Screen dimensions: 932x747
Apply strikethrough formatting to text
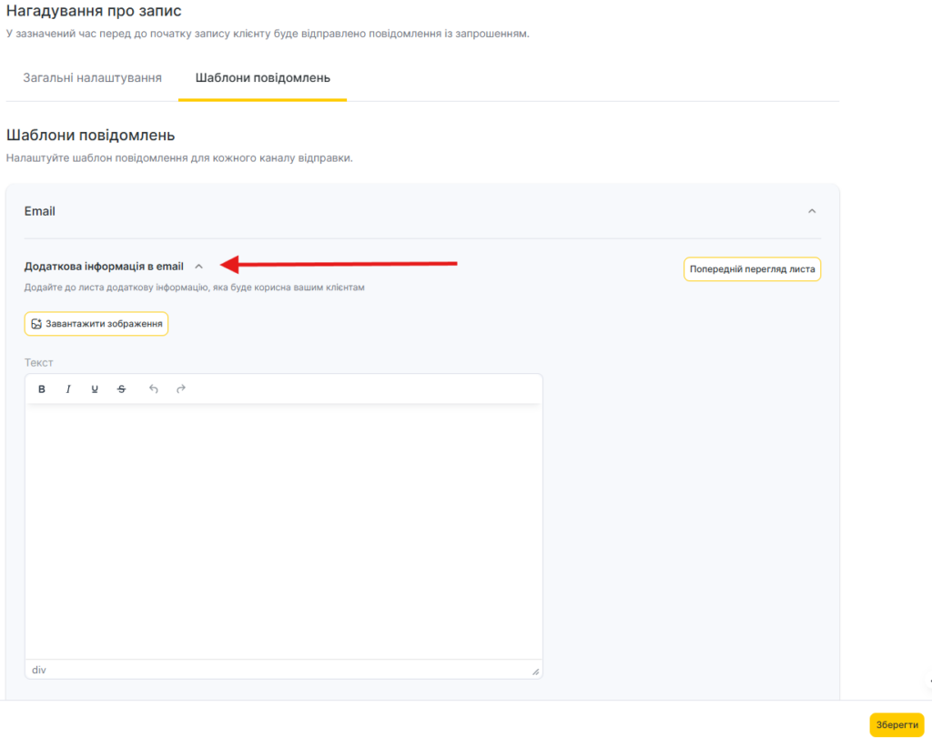tap(121, 389)
